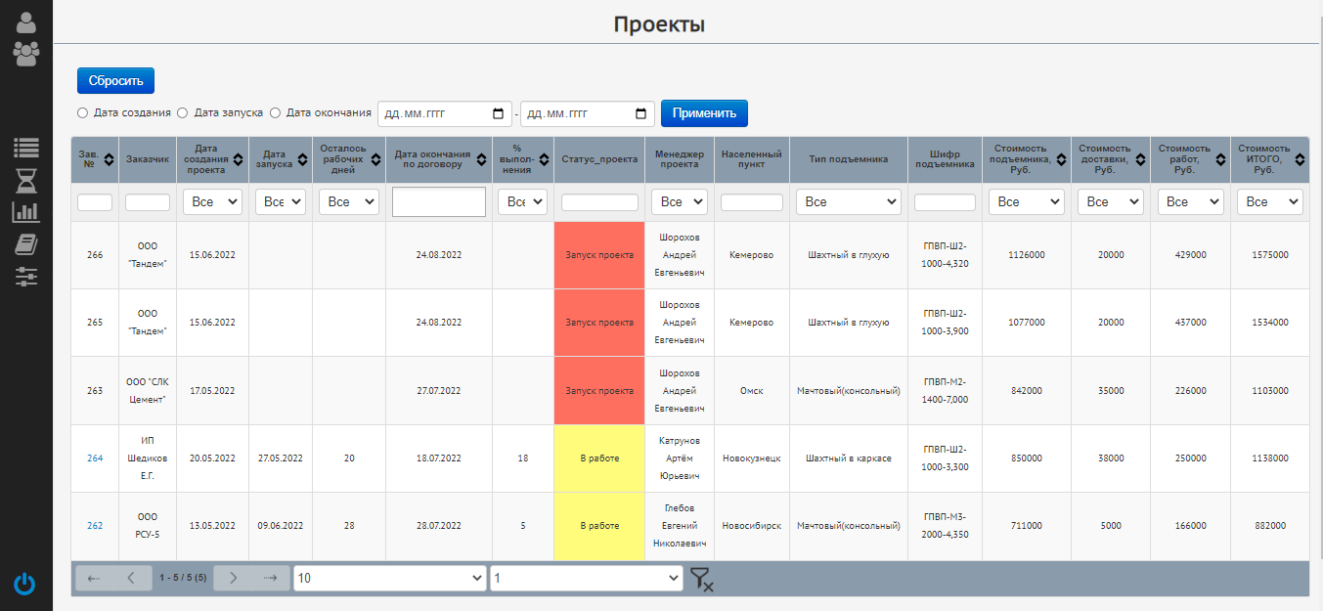Screen dimensions: 1323x611
Task: Click the ИП Шедиков Е.Г. customer cell
Action: pyautogui.click(x=148, y=458)
